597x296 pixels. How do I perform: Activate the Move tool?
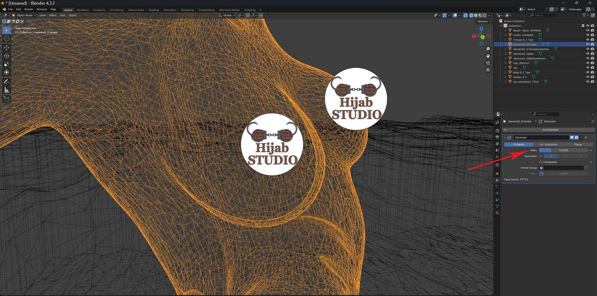(x=7, y=48)
